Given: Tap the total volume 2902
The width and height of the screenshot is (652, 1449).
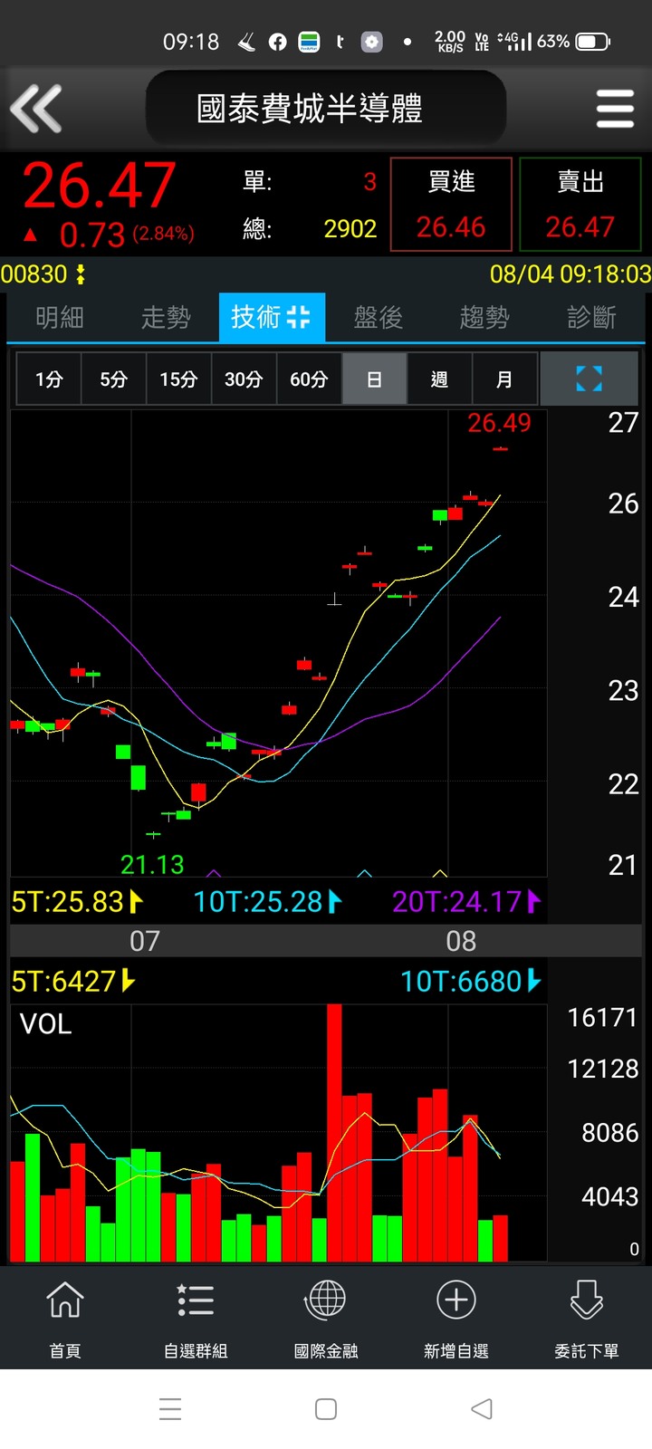Looking at the screenshot, I should click(x=350, y=228).
